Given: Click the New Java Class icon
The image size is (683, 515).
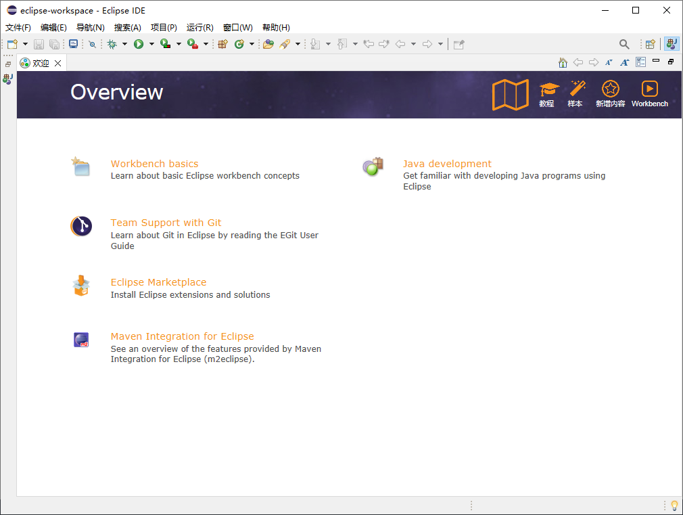Looking at the screenshot, I should click(x=239, y=44).
